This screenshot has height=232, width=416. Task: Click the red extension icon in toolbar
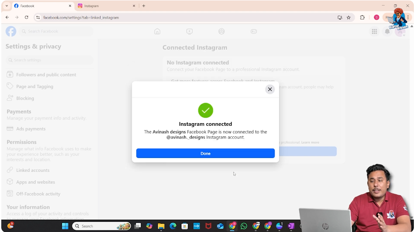(x=376, y=17)
